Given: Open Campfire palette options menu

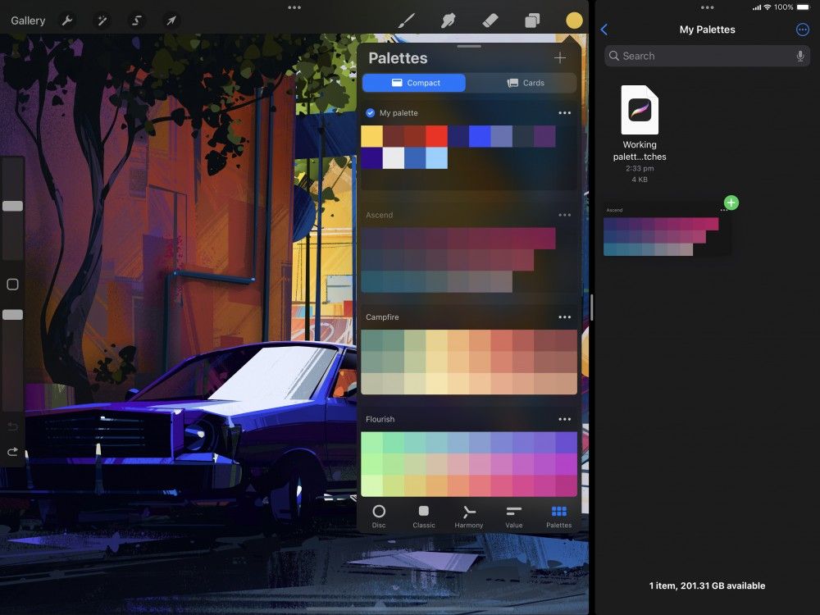Looking at the screenshot, I should click(x=564, y=317).
